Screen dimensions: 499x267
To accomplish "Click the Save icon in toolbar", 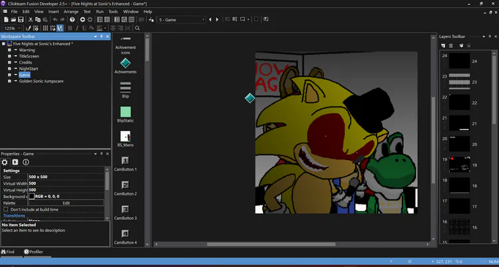I will coord(21,20).
